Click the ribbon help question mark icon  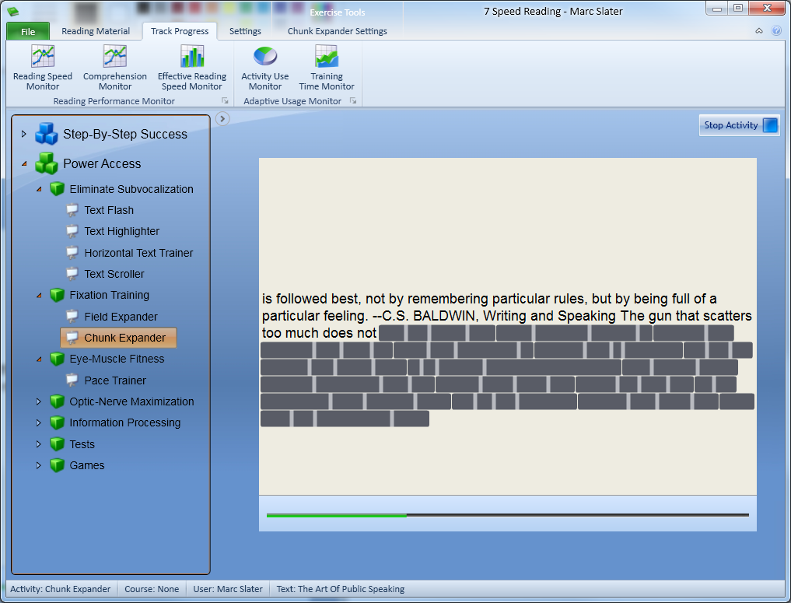tap(775, 31)
